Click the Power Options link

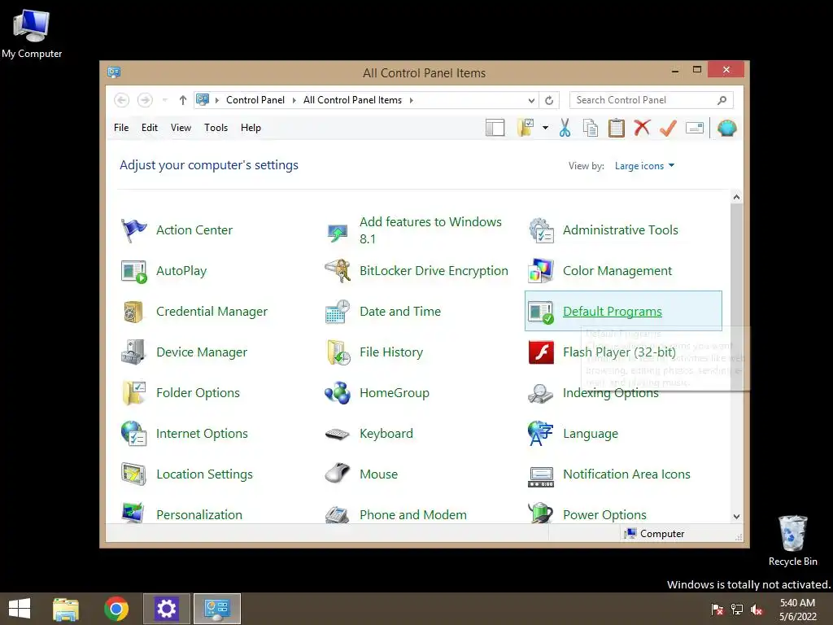(x=604, y=515)
